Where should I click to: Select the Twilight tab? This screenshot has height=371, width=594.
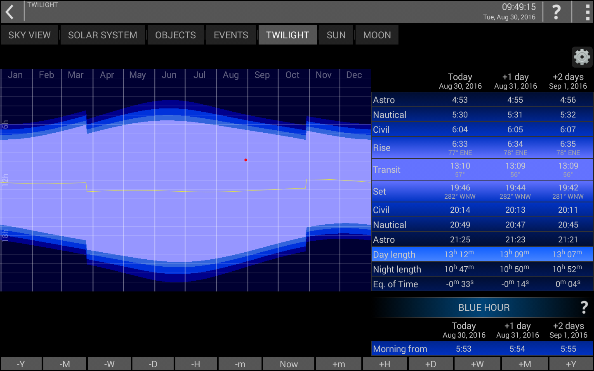(288, 35)
